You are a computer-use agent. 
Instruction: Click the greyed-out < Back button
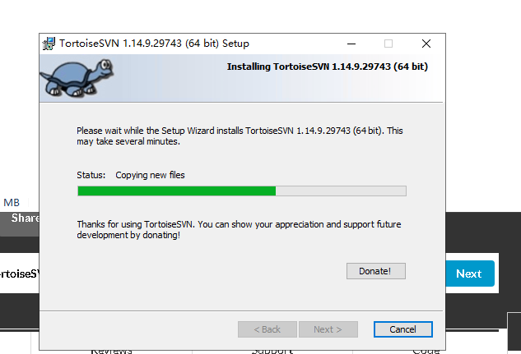pyautogui.click(x=267, y=329)
